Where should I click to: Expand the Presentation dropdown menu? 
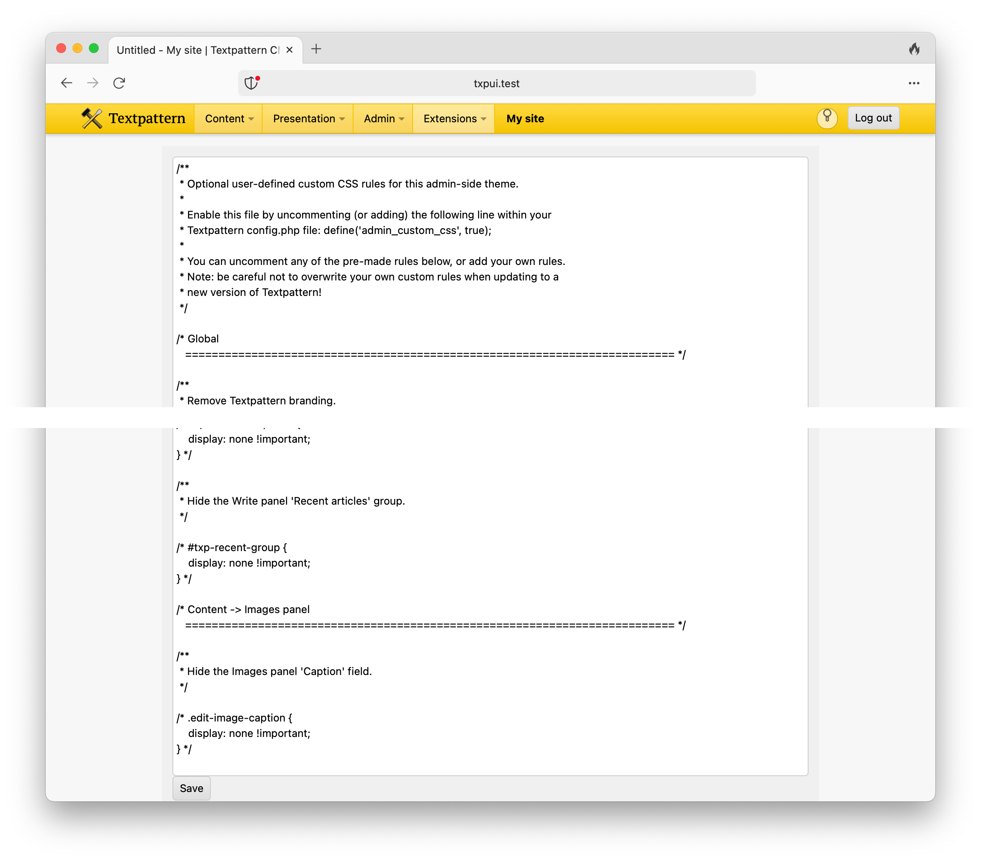(308, 119)
